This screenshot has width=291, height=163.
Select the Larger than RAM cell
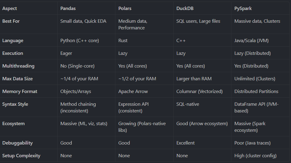pyautogui.click(x=194, y=79)
